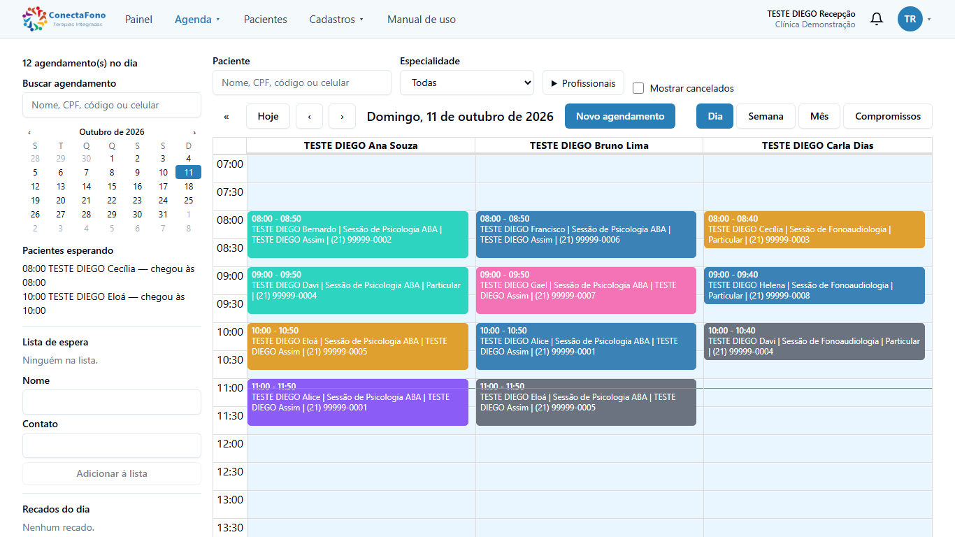Go to previous day with the arrow button
This screenshot has width=955, height=537.
[x=309, y=116]
